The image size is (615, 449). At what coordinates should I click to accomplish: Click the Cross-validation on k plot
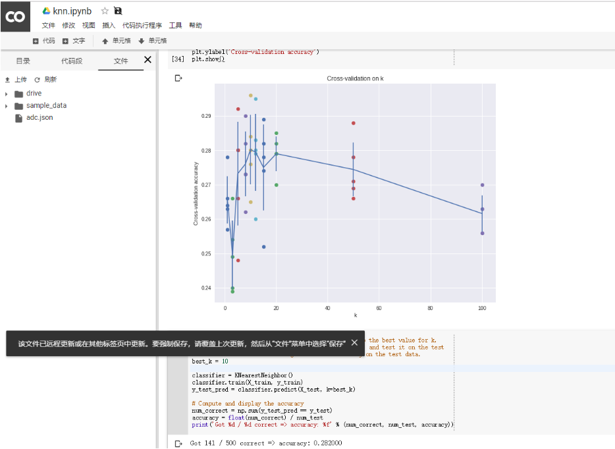[344, 196]
